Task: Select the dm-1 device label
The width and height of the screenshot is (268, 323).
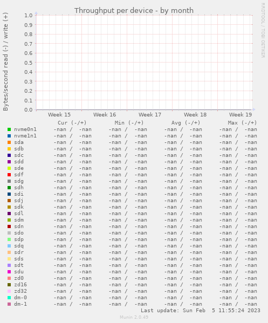Action: coord(20,304)
